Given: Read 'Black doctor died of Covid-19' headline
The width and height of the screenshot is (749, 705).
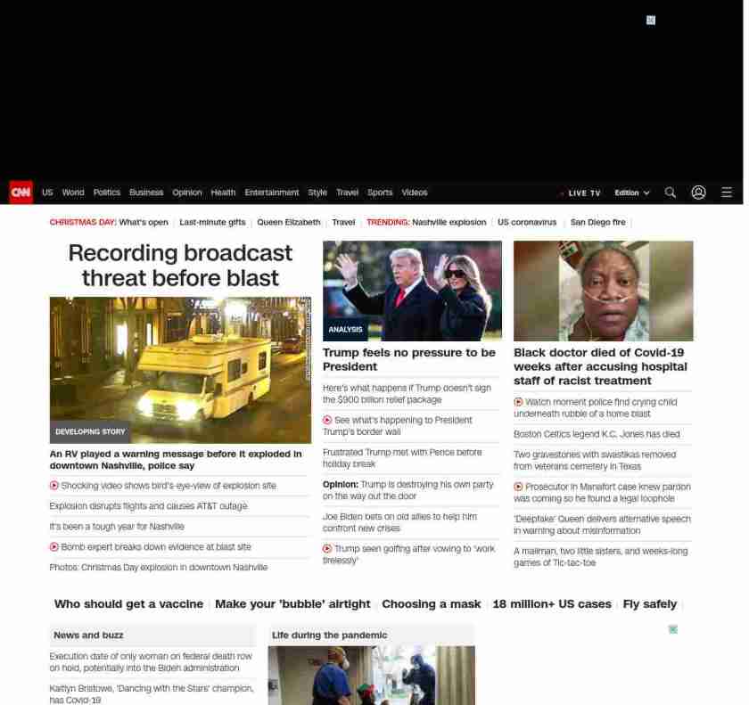Looking at the screenshot, I should (x=600, y=366).
